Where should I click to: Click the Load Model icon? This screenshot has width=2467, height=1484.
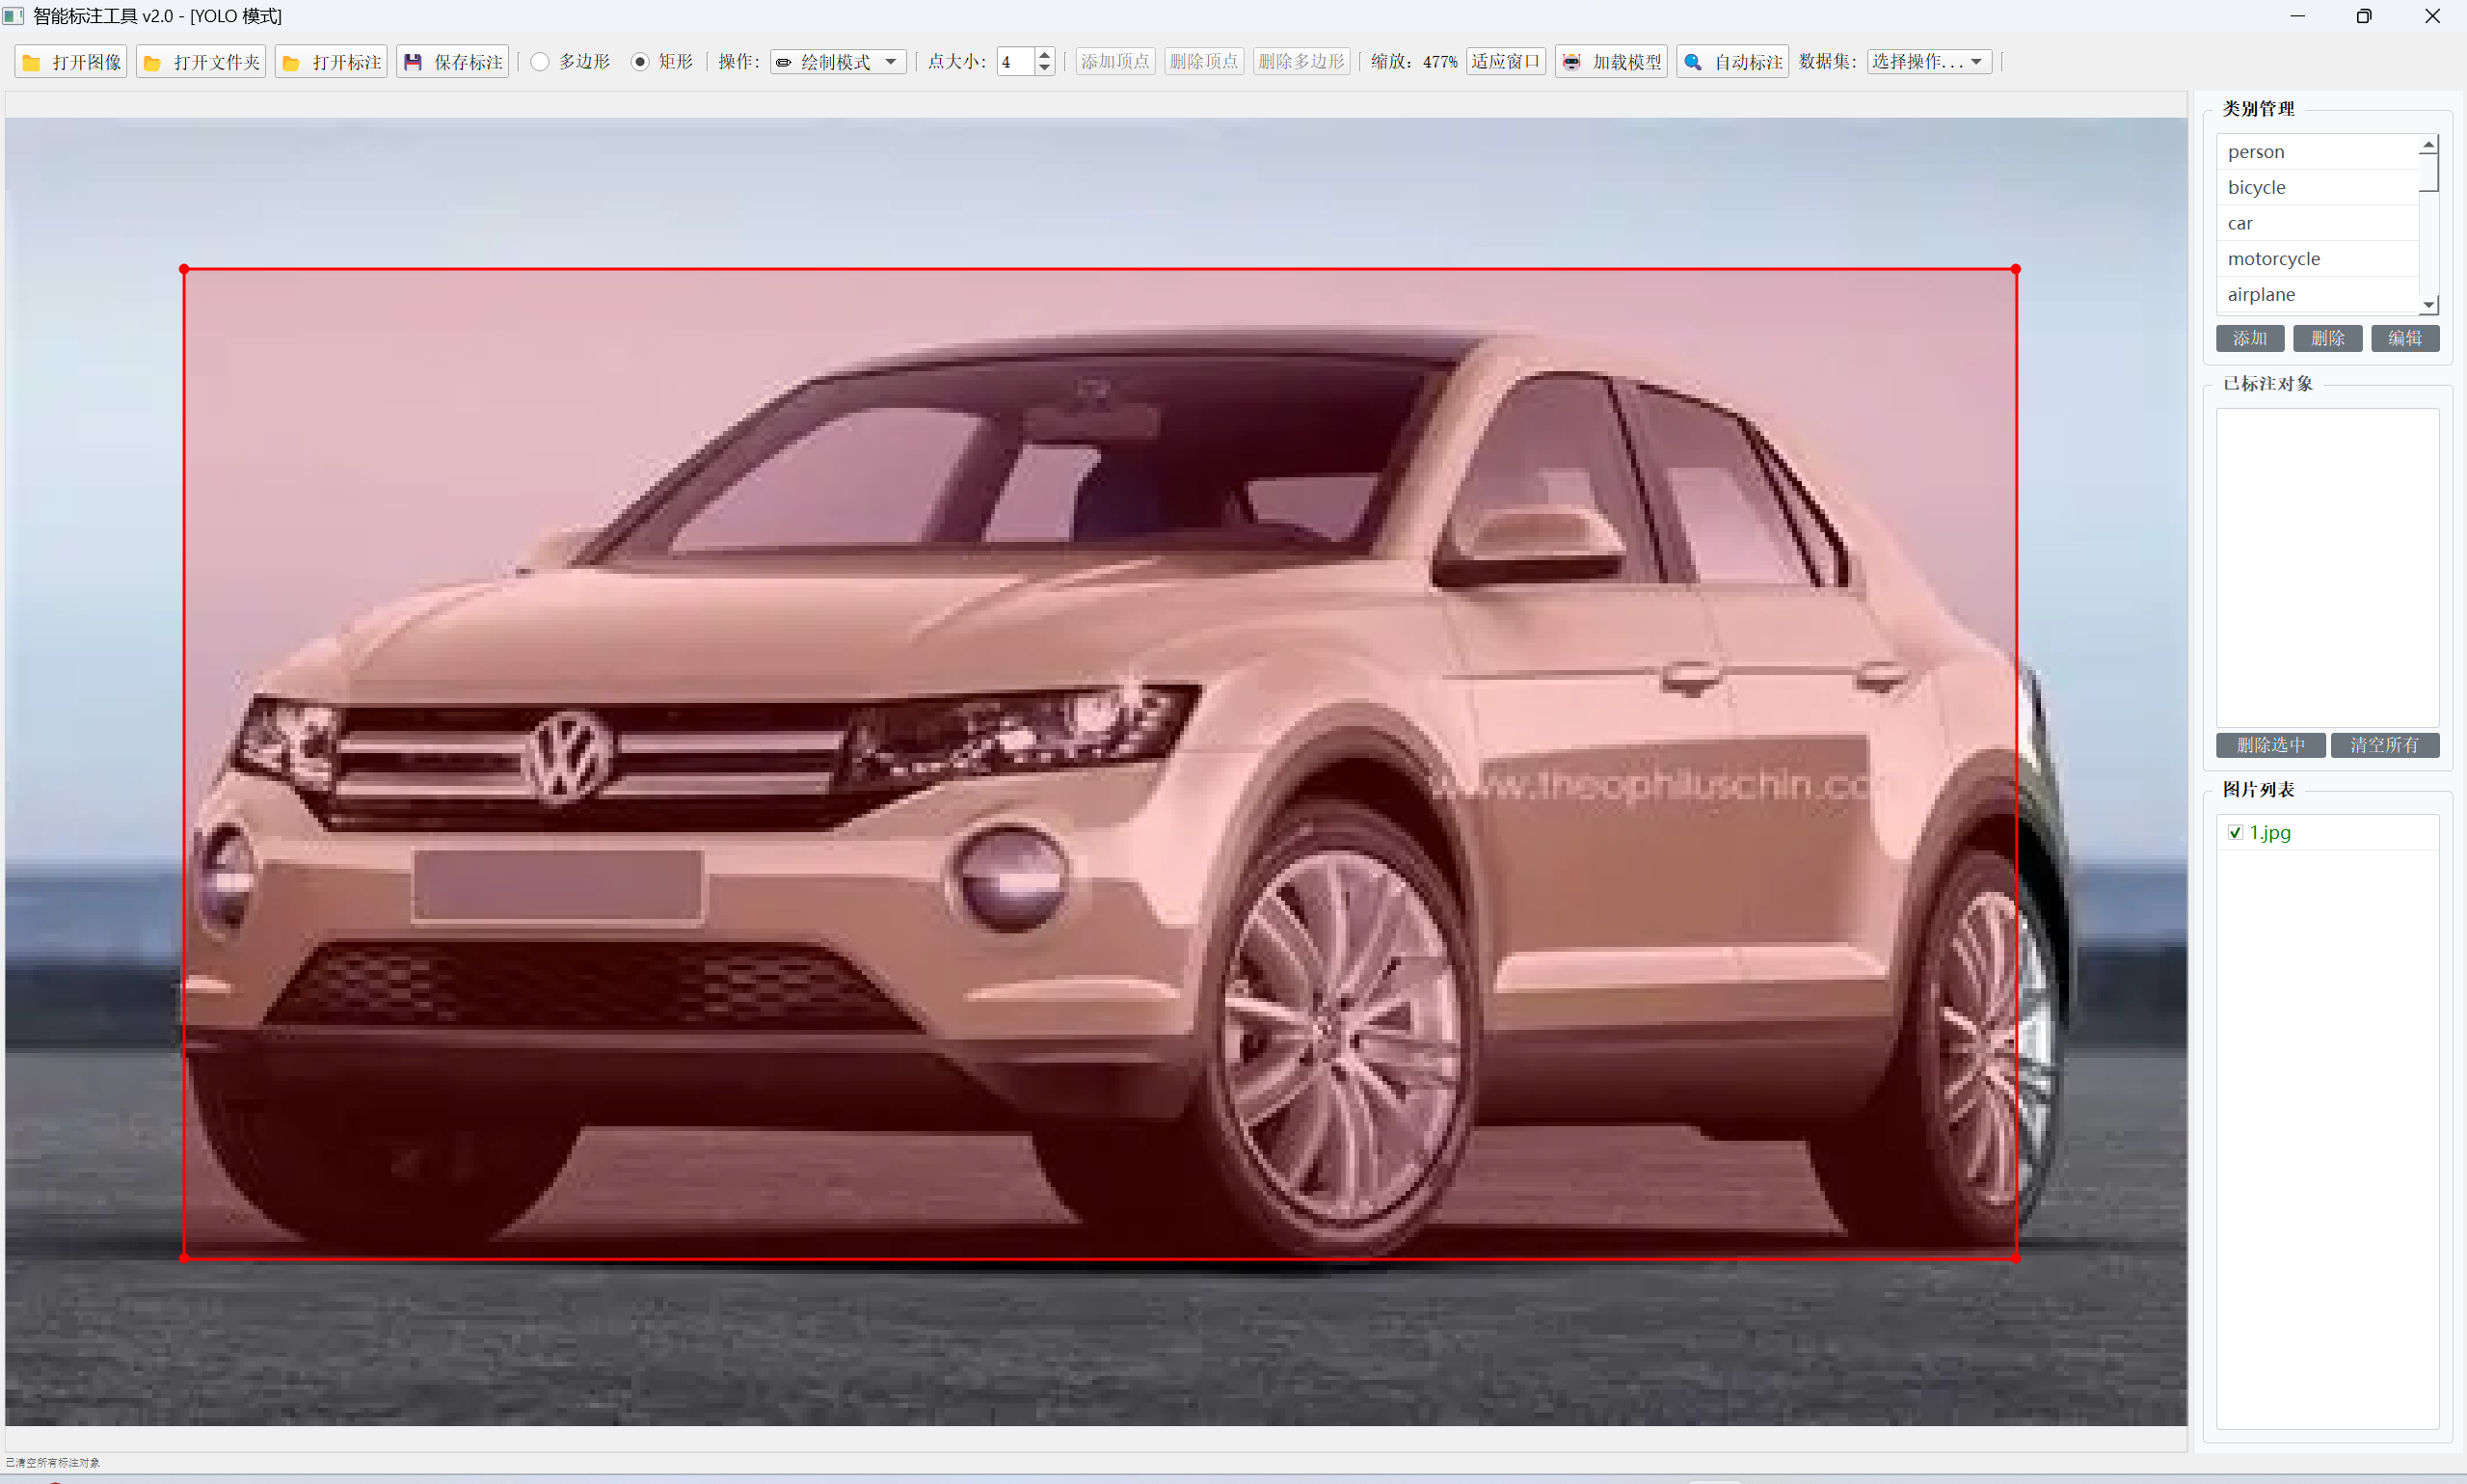pyautogui.click(x=1572, y=62)
